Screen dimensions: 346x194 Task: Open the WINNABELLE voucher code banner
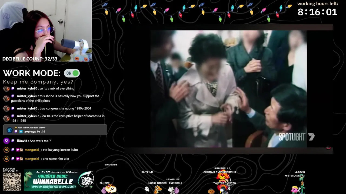(59, 180)
